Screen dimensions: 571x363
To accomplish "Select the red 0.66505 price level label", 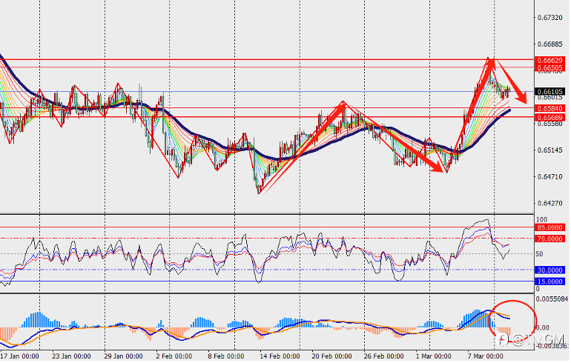I will coord(550,68).
